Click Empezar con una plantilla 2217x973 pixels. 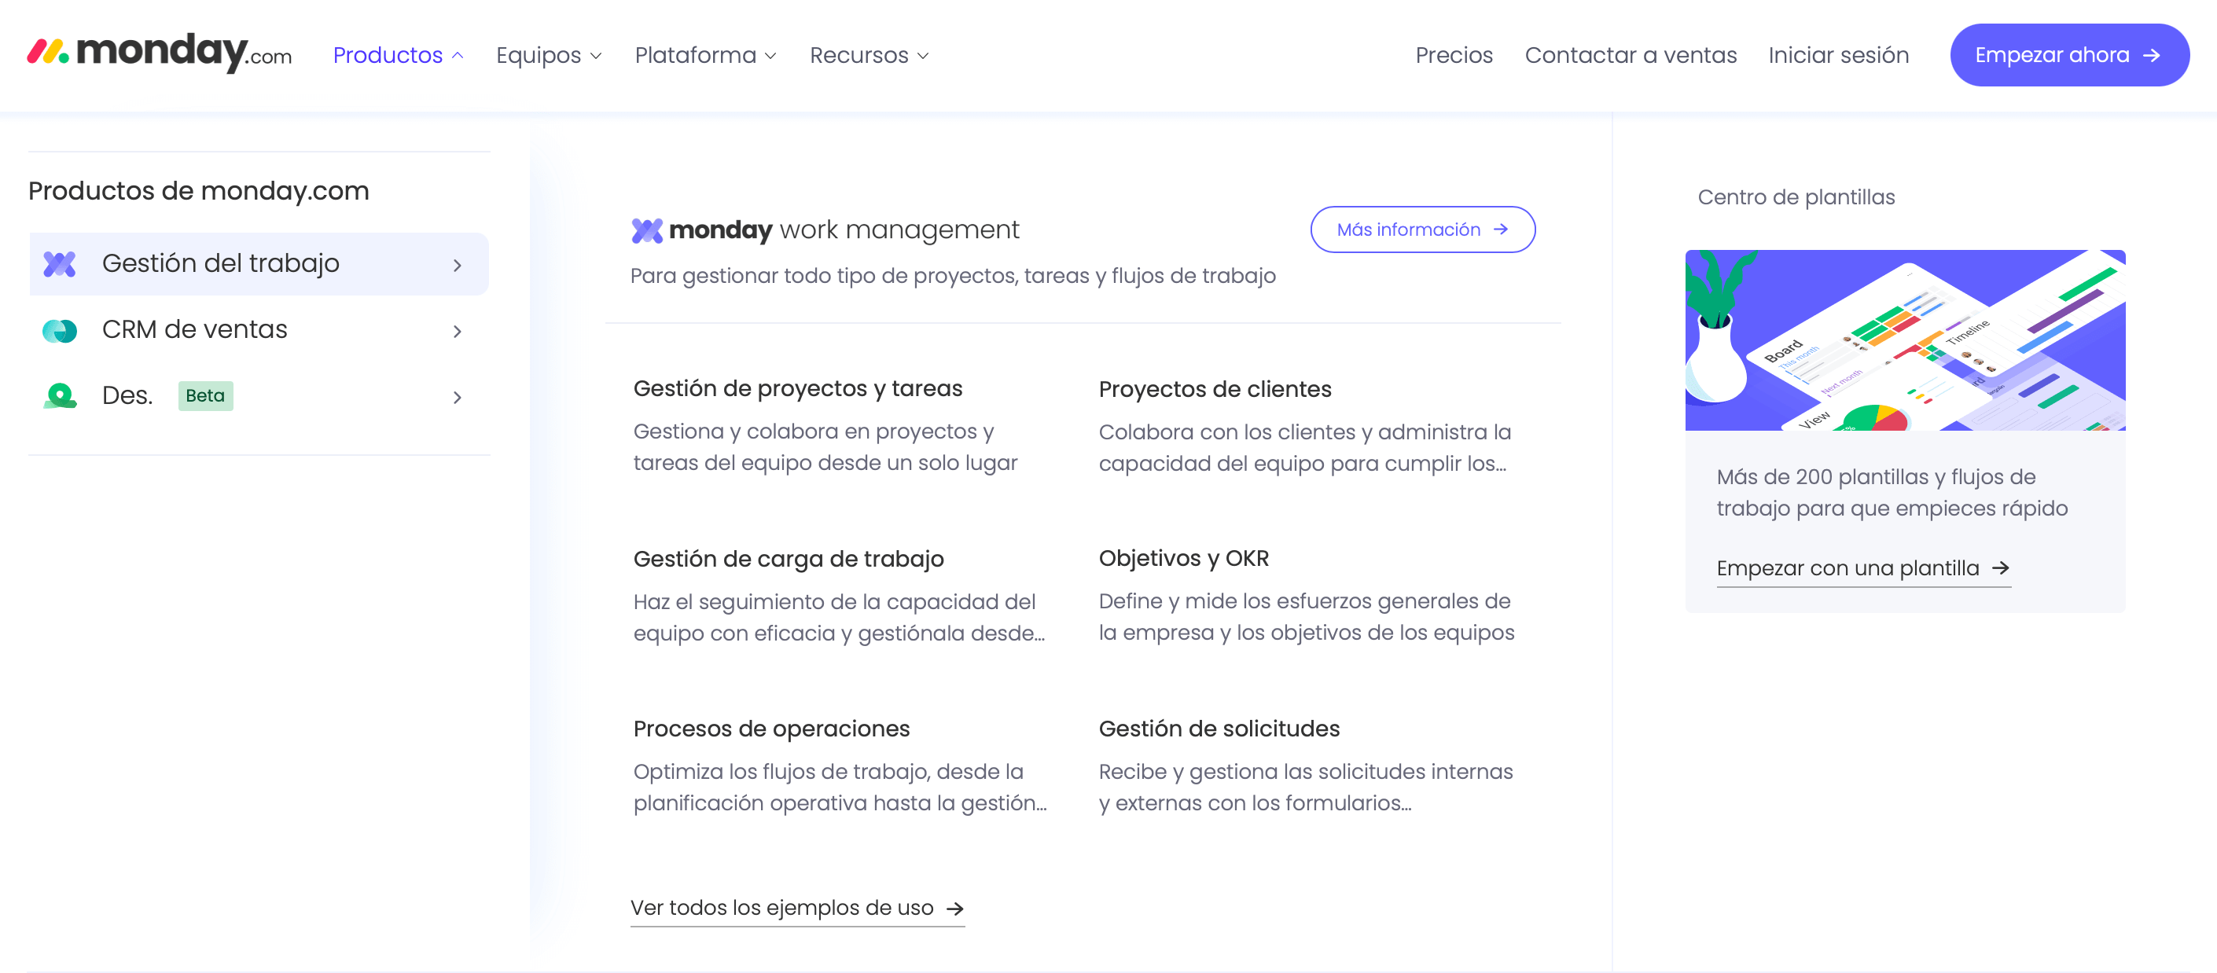pyautogui.click(x=1847, y=567)
